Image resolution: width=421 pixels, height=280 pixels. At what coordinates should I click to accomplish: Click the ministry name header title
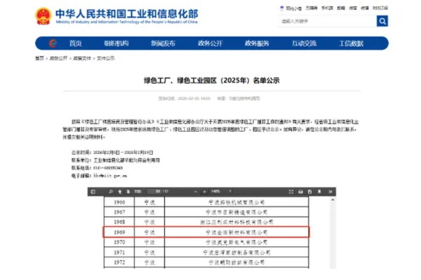[x=127, y=14]
